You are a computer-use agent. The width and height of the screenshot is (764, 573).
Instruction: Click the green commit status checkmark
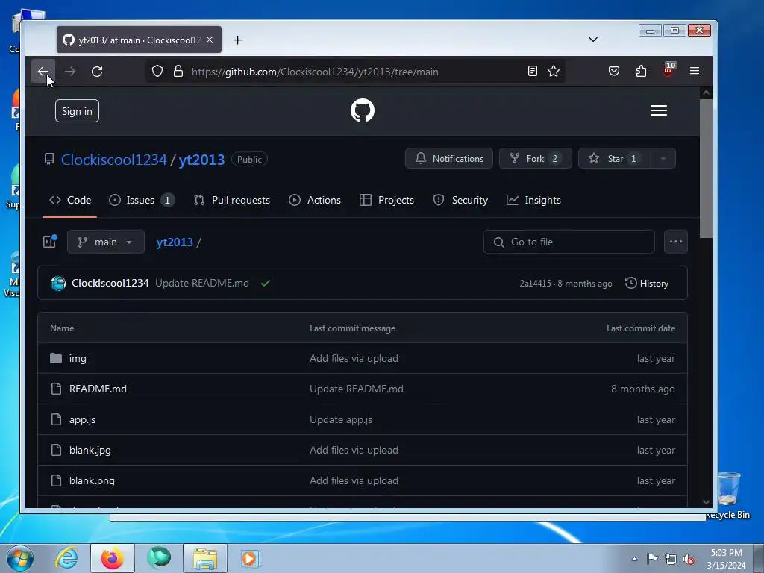266,283
